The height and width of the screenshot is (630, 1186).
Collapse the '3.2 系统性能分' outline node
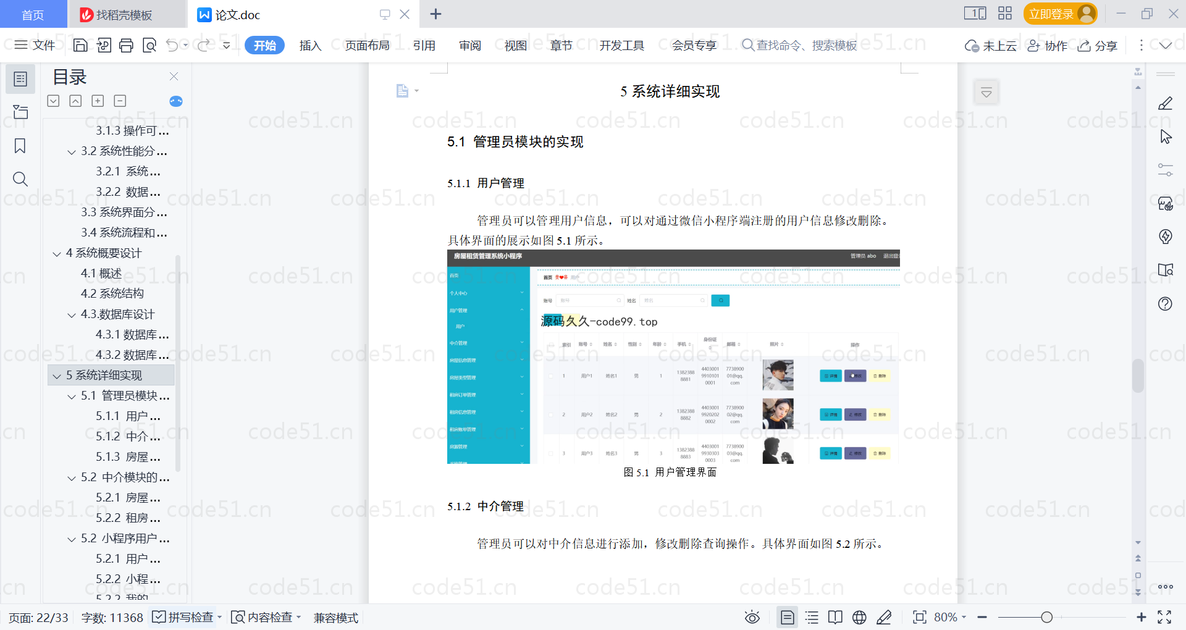(72, 151)
